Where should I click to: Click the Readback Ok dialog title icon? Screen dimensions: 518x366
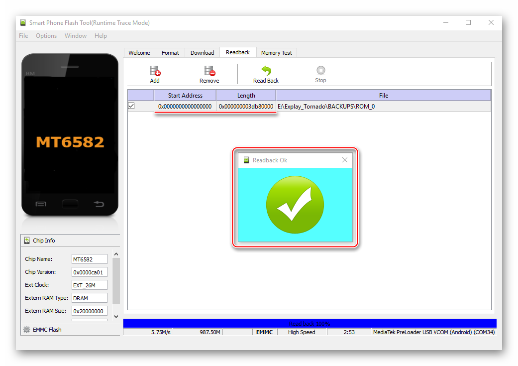(246, 160)
